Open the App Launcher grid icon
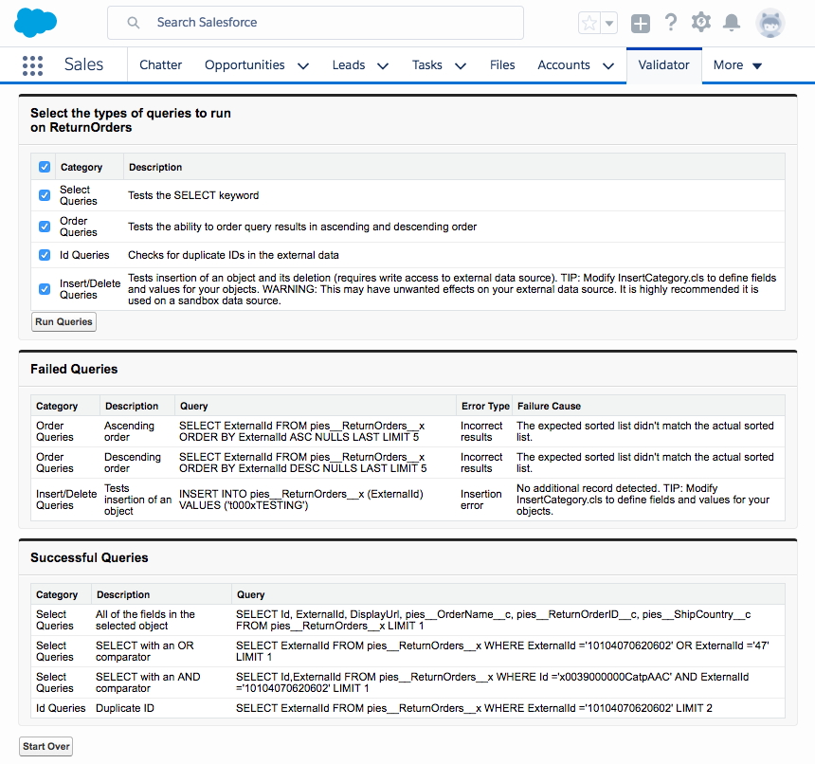Image resolution: width=815 pixels, height=764 pixels. [x=32, y=65]
